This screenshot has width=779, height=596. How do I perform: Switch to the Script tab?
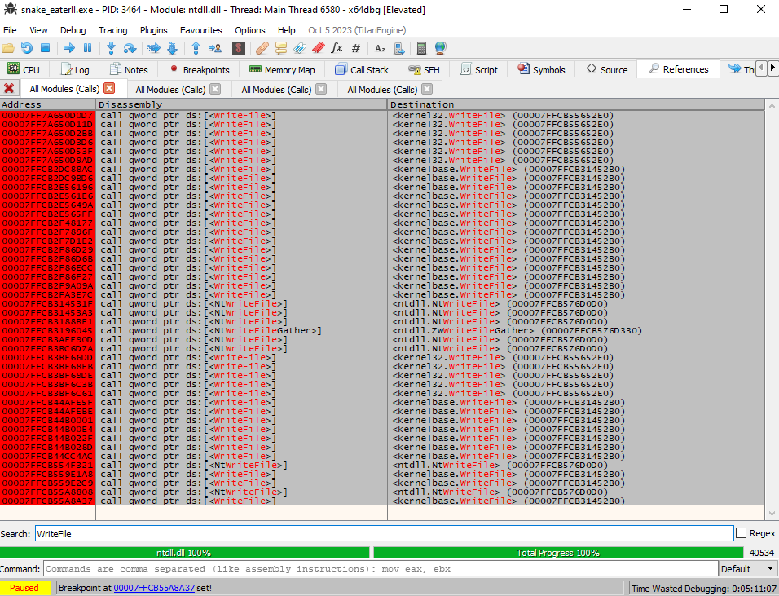click(479, 69)
